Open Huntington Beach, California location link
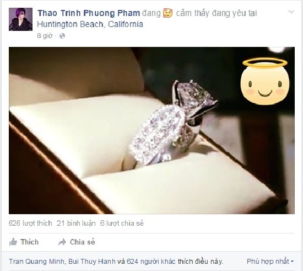 [x=90, y=24]
